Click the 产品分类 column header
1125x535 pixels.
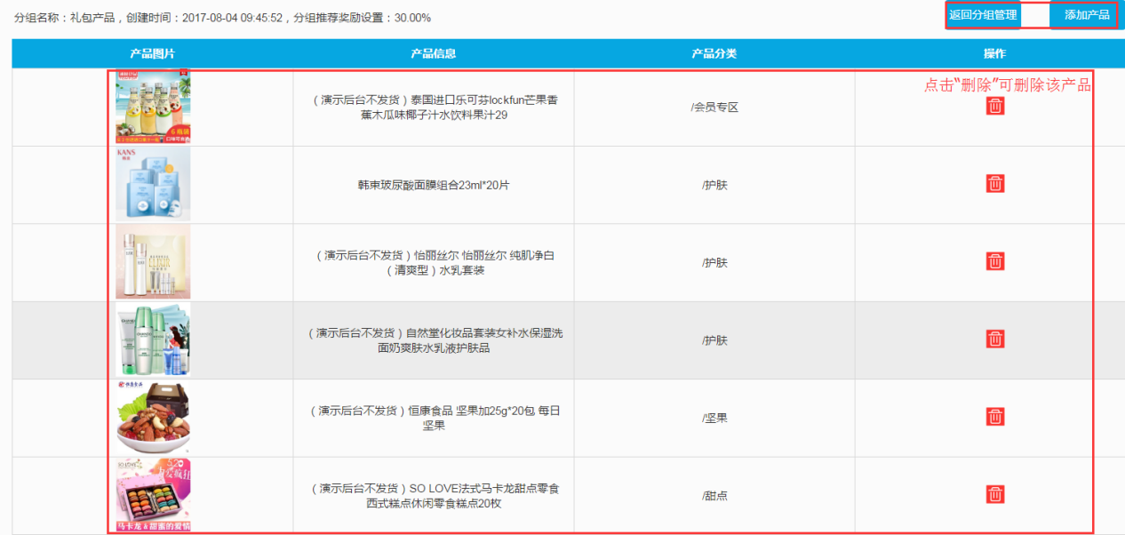coord(714,53)
